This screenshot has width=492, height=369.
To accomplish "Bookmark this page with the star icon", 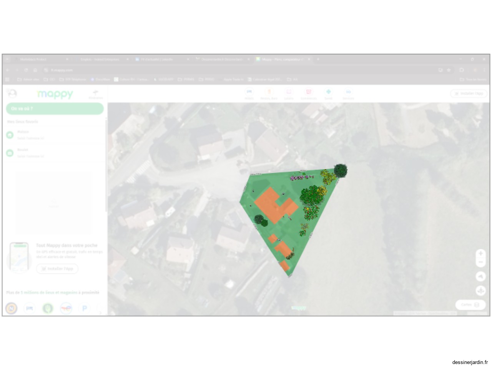I will [449, 70].
